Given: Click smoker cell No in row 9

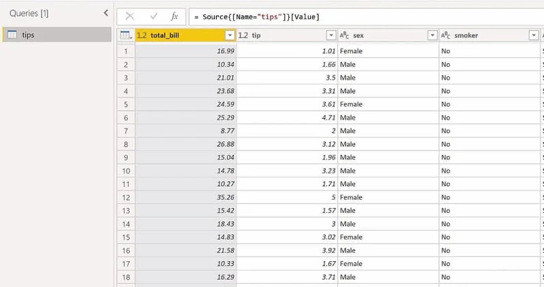Looking at the screenshot, I should pos(490,158).
